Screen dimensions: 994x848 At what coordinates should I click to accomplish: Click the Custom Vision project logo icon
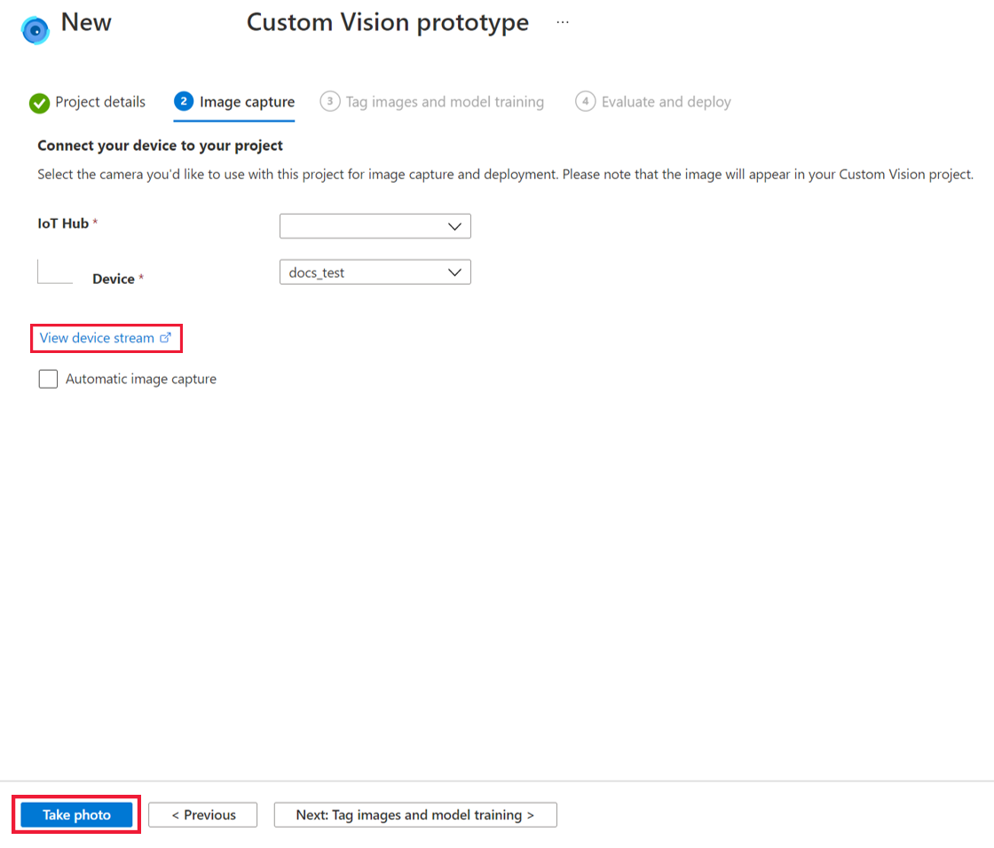[x=35, y=29]
